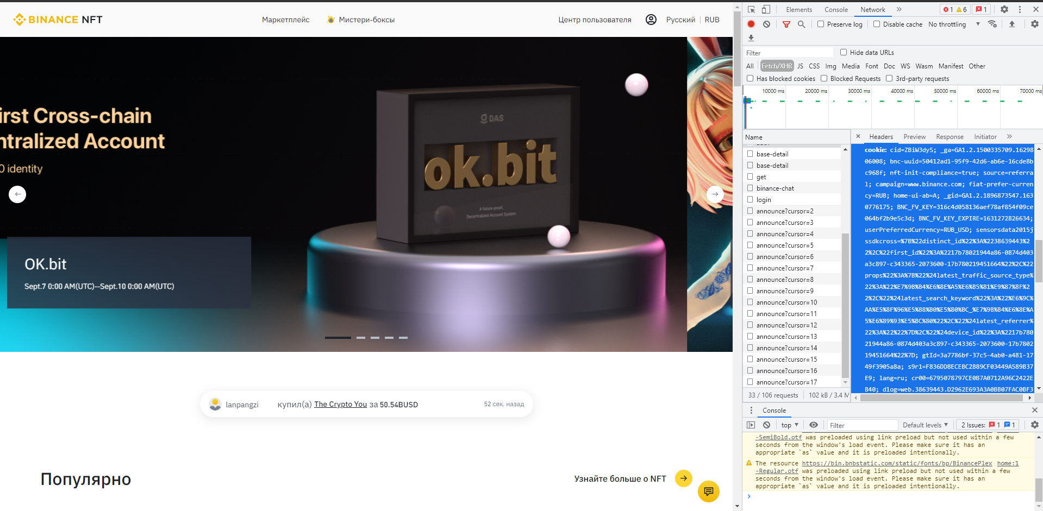Export HAR file download icon
Screen dimensions: 1043x511
point(751,38)
